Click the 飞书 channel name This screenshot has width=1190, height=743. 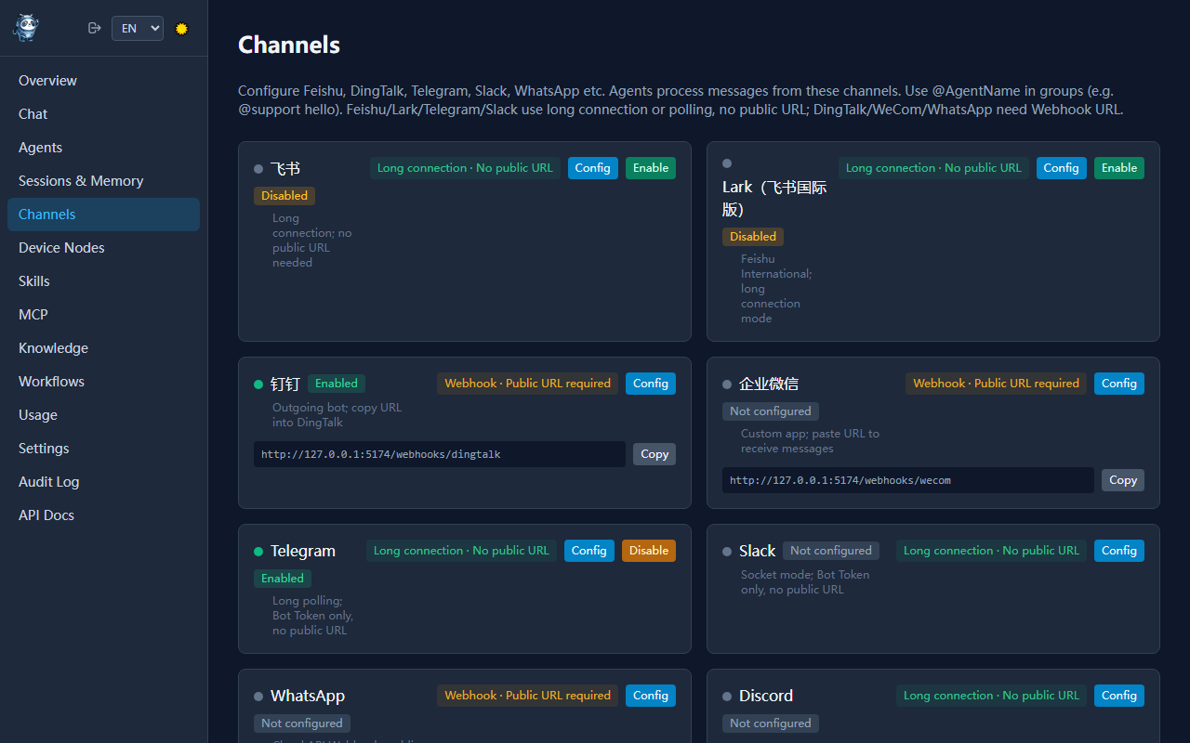pyautogui.click(x=285, y=168)
